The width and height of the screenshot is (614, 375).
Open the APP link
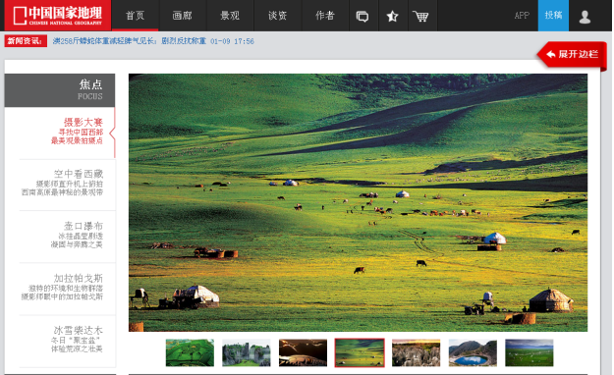tap(522, 16)
